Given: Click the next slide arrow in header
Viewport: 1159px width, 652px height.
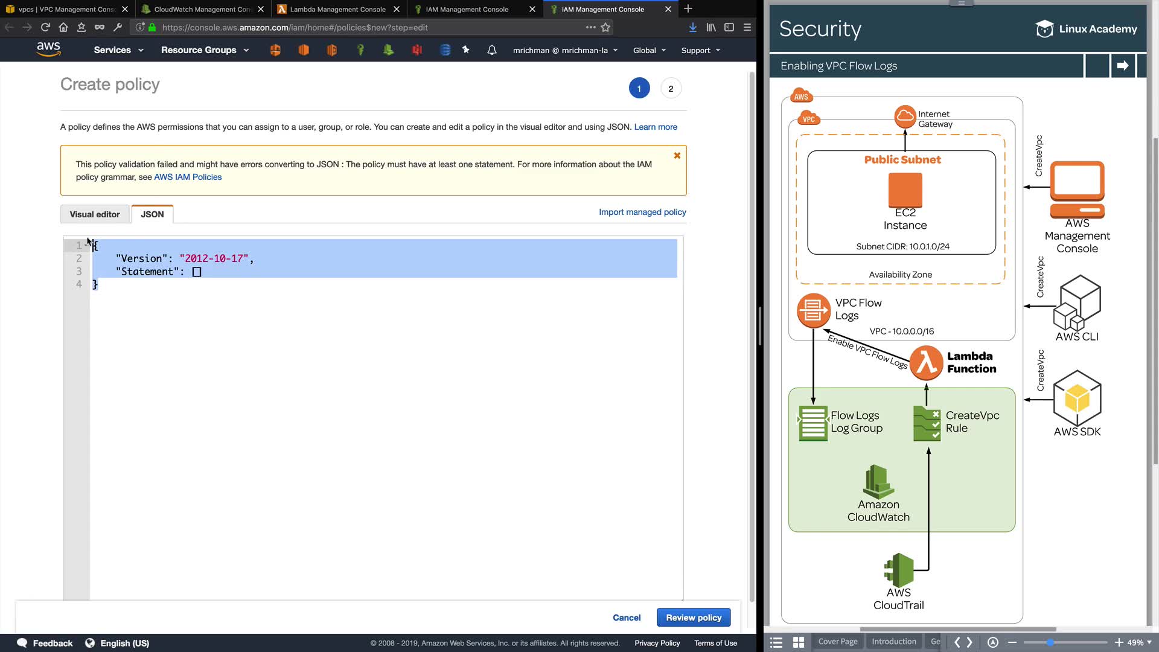Looking at the screenshot, I should tap(1122, 66).
